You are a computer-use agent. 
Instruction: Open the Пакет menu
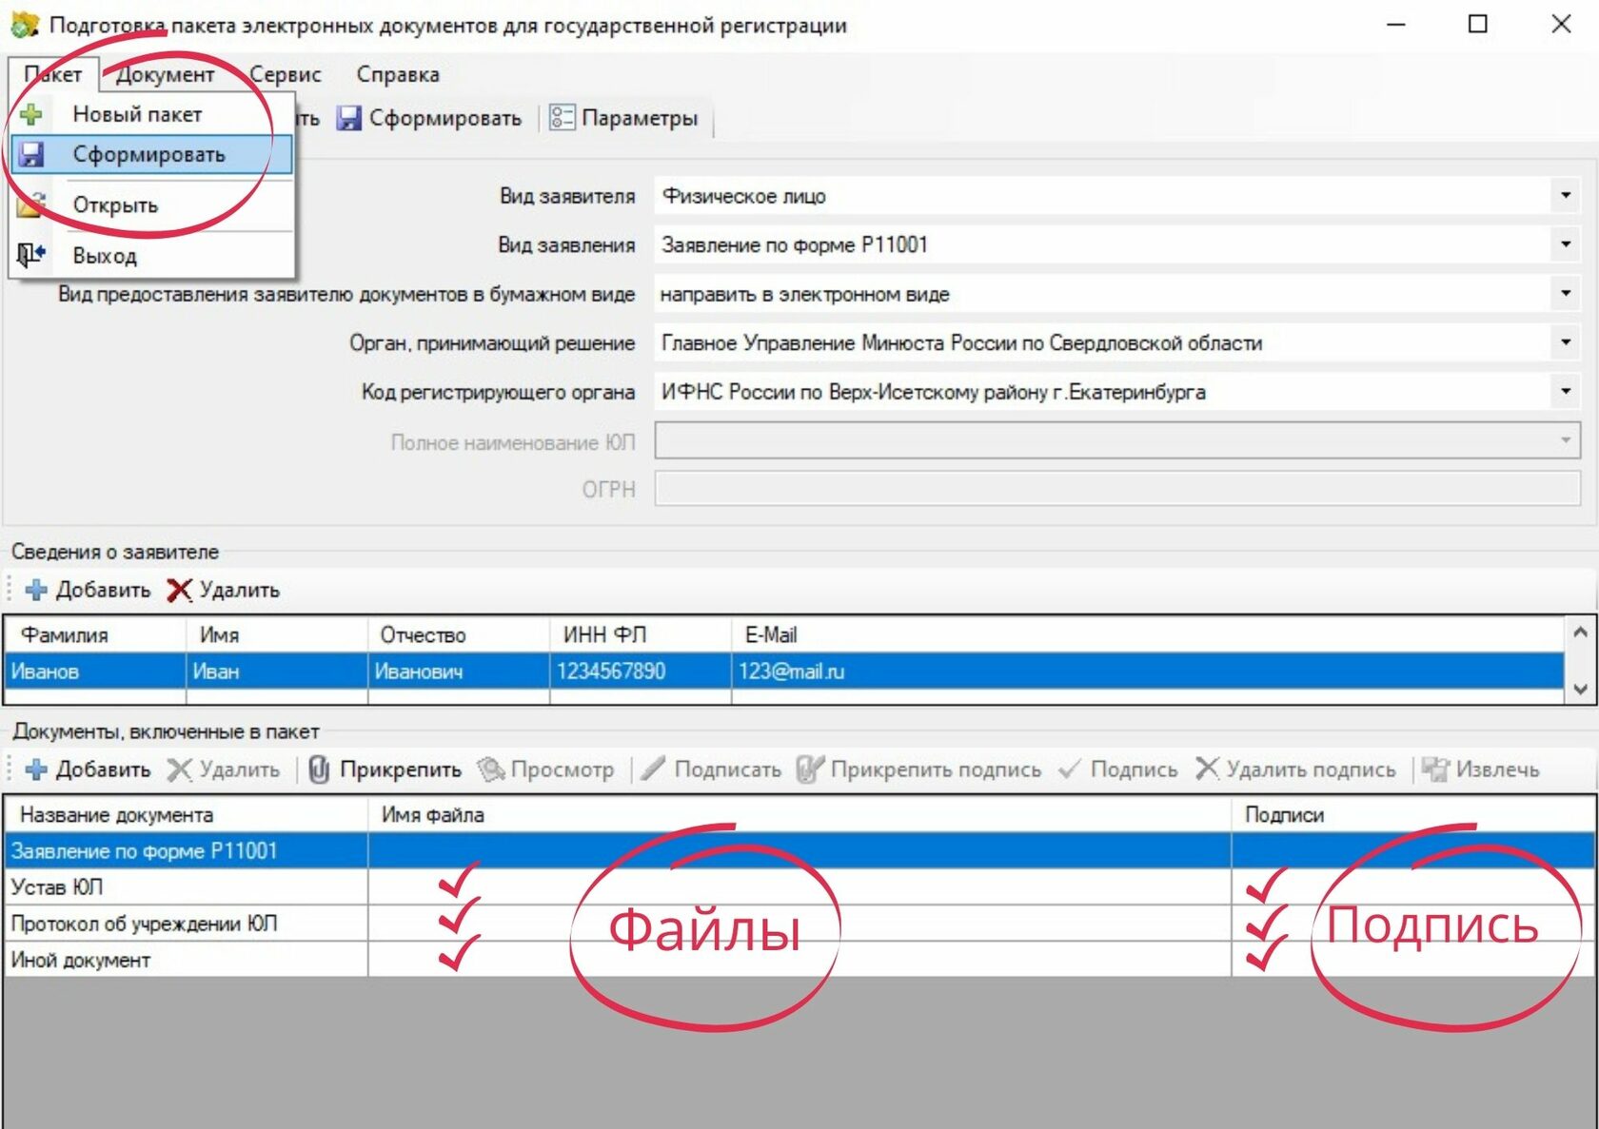tap(53, 74)
